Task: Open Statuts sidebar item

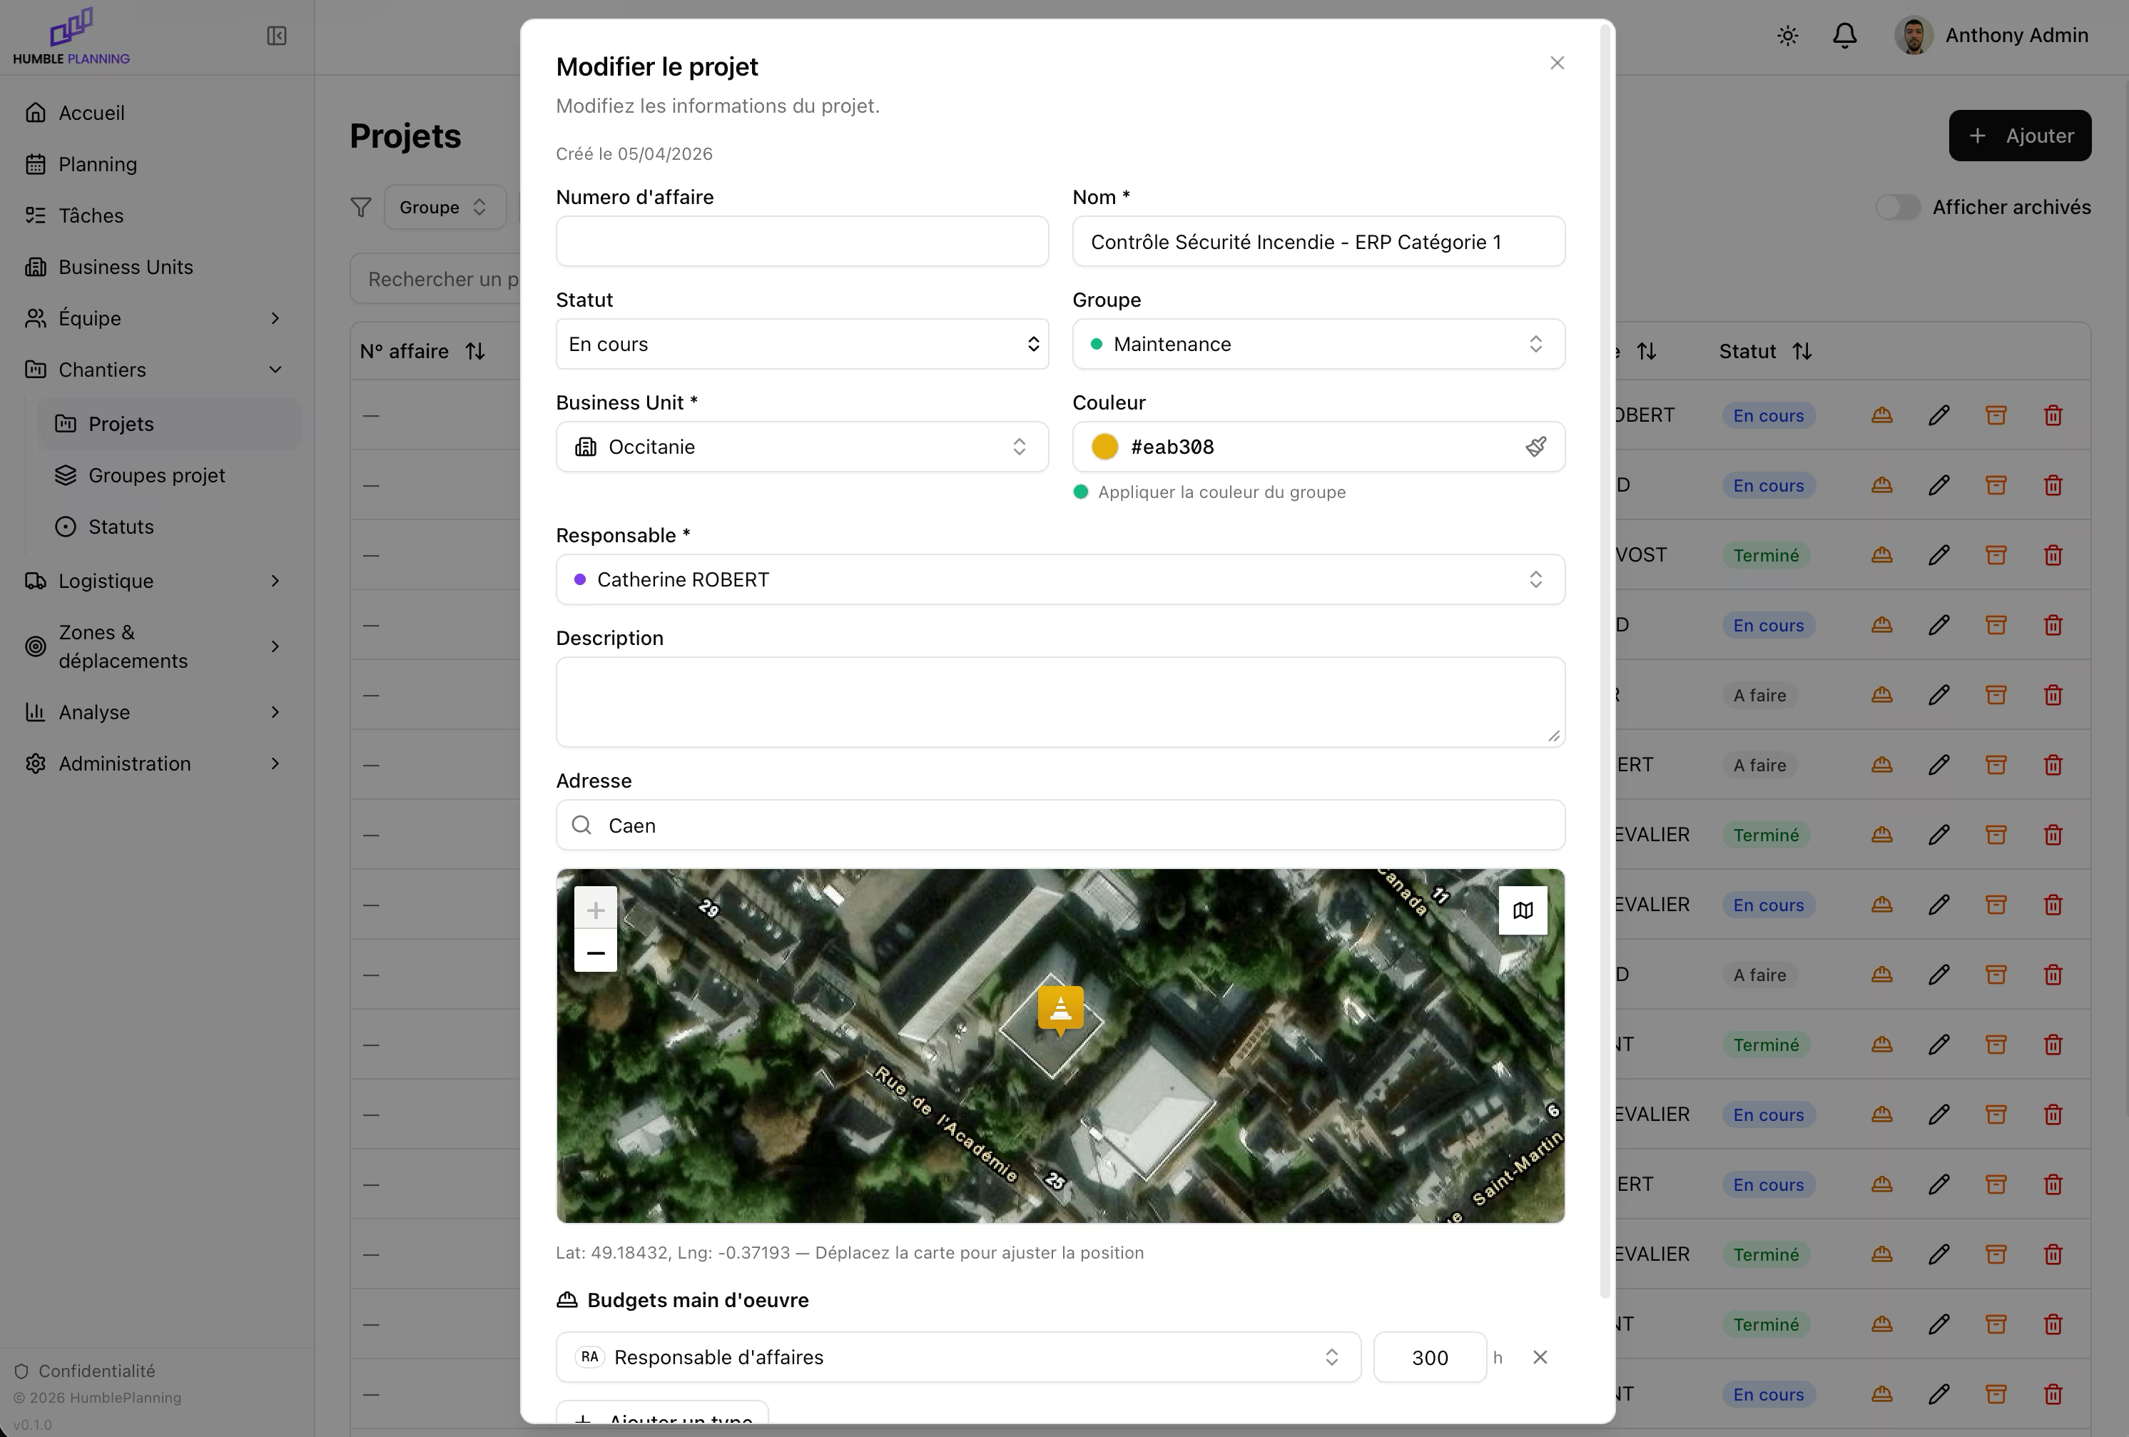Action: pos(170,527)
